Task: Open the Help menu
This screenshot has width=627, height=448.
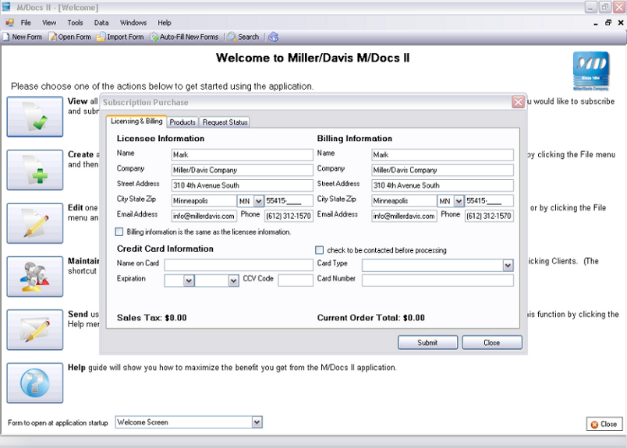Action: (165, 23)
